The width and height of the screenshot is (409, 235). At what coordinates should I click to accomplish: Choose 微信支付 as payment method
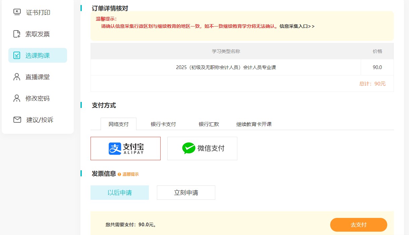pos(202,148)
